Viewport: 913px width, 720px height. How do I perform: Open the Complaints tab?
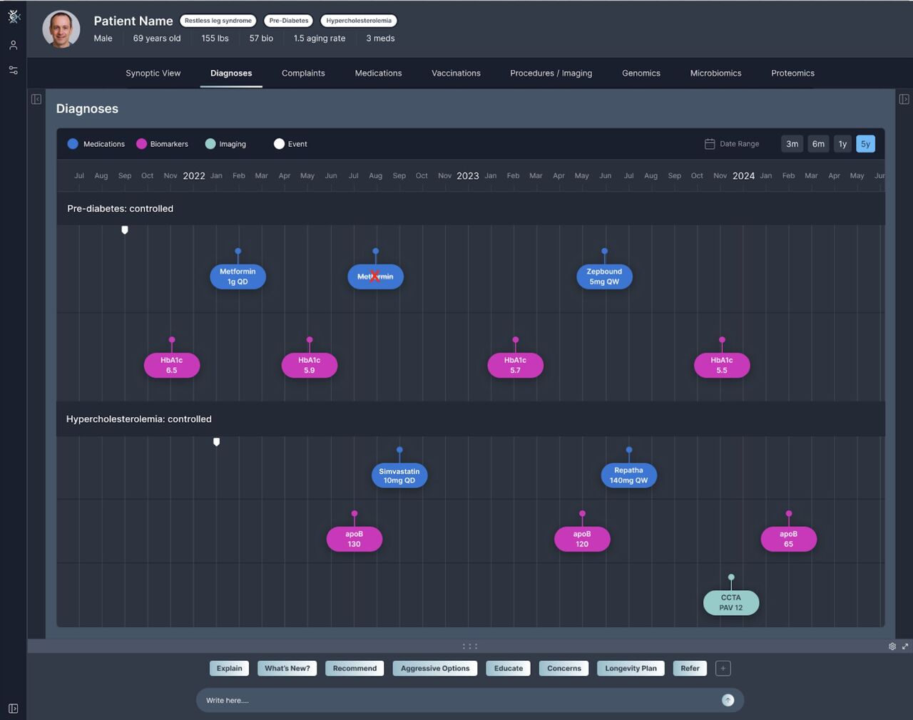[303, 73]
